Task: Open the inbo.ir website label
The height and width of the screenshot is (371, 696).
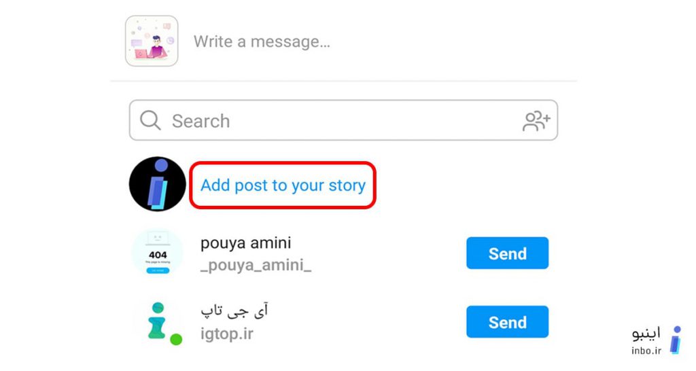Action: (x=646, y=351)
